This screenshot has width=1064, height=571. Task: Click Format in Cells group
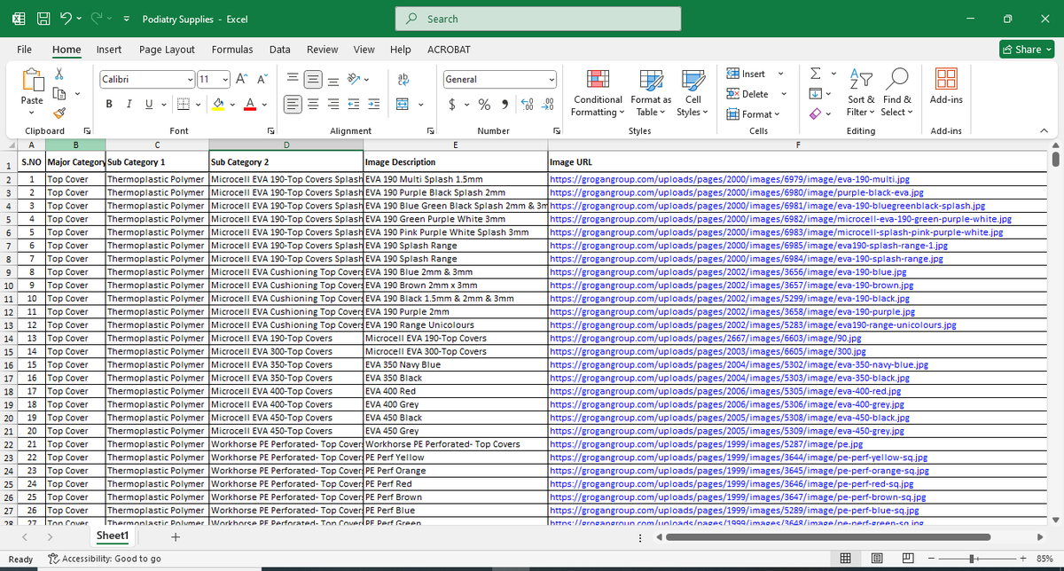[754, 113]
